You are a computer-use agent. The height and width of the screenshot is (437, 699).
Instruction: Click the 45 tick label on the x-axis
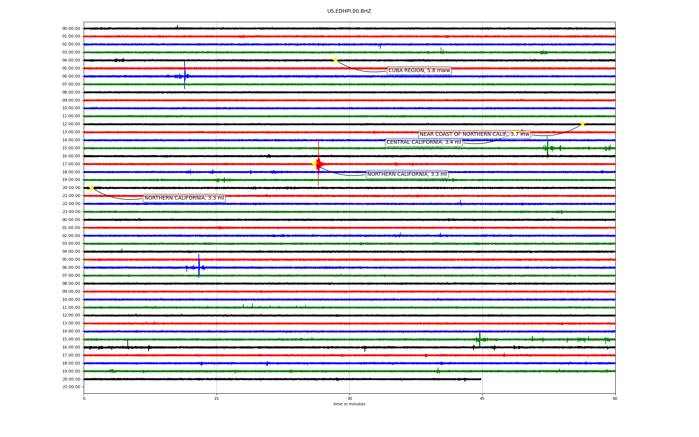(482, 398)
